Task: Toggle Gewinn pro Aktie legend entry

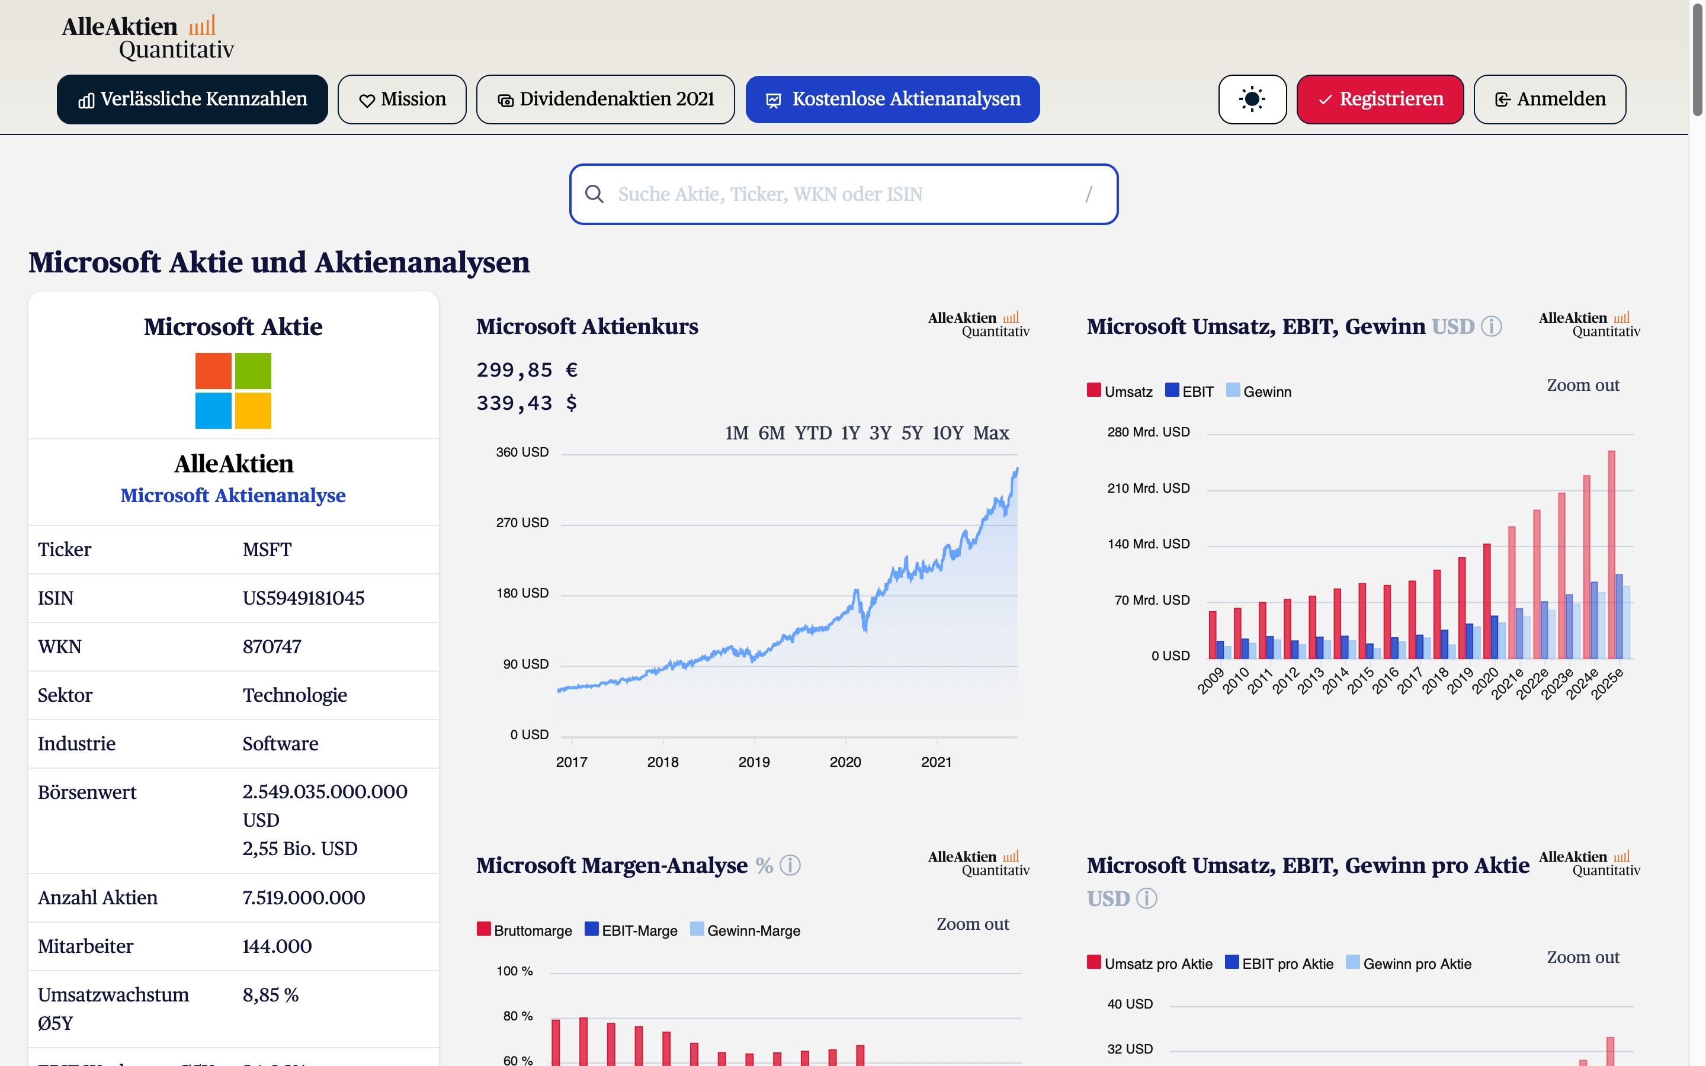Action: [x=1409, y=963]
